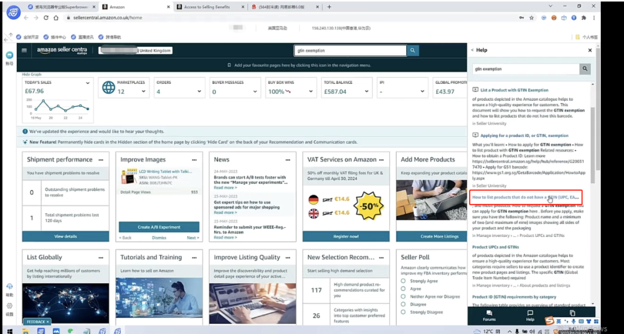This screenshot has width=624, height=334.
Task: Click the Help panel vertical scrollbar
Action: coord(593,145)
